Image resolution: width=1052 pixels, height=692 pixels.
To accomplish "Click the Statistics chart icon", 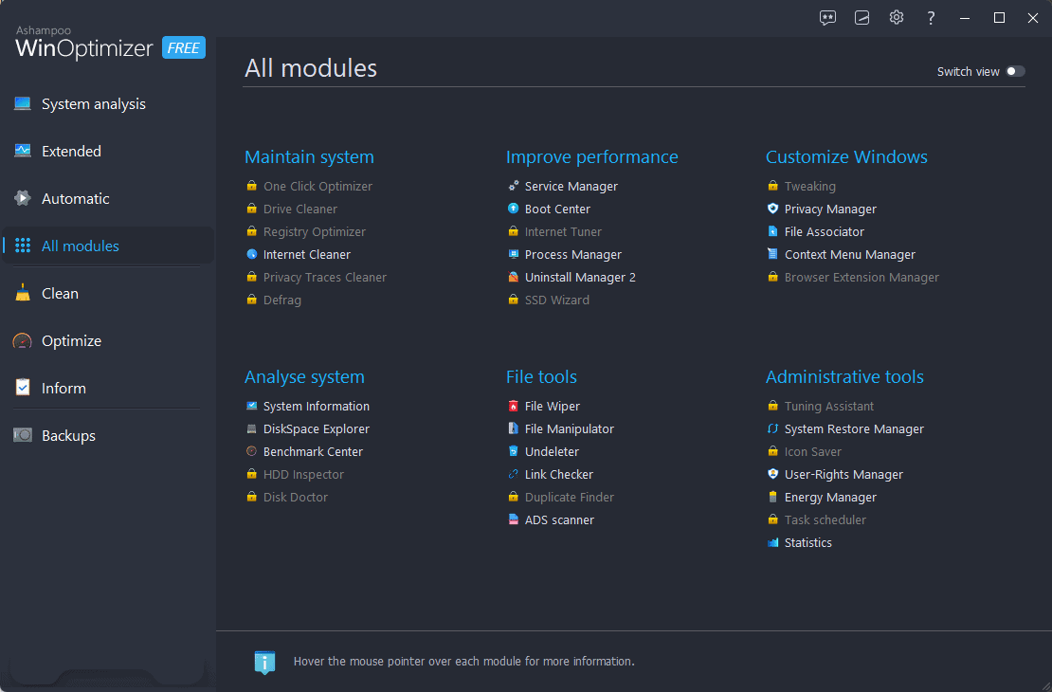I will pyautogui.click(x=773, y=542).
